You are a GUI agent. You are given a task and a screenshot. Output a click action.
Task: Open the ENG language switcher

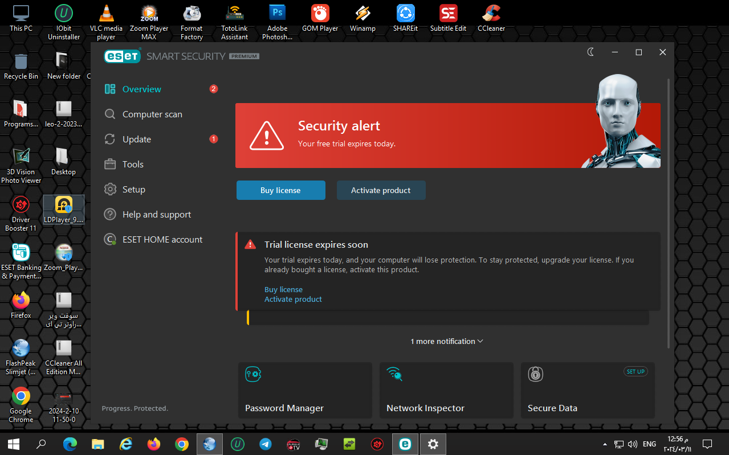point(649,444)
